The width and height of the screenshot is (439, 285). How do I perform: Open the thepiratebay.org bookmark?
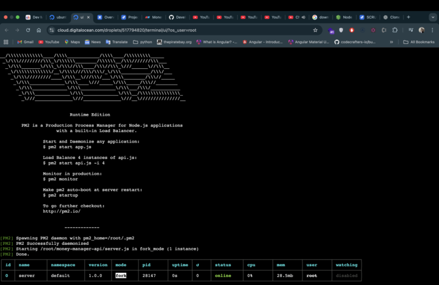pyautogui.click(x=174, y=42)
